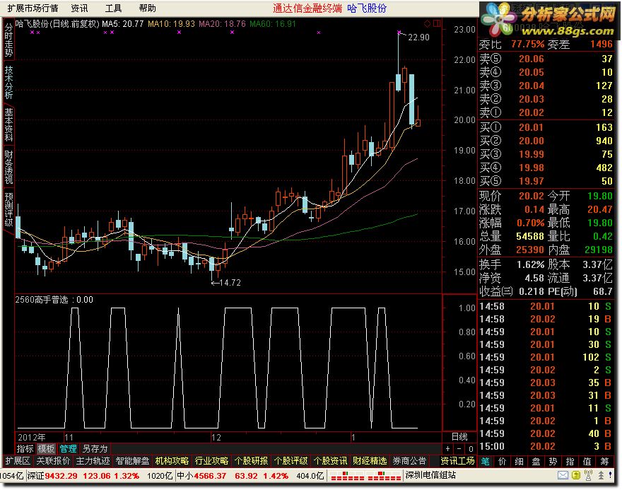Screen dimensions: 622x490
Task: Select the 笔 tick-detail tab
Action: tap(485, 462)
